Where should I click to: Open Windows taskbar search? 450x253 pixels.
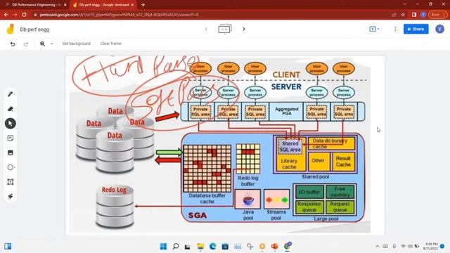coord(176,246)
